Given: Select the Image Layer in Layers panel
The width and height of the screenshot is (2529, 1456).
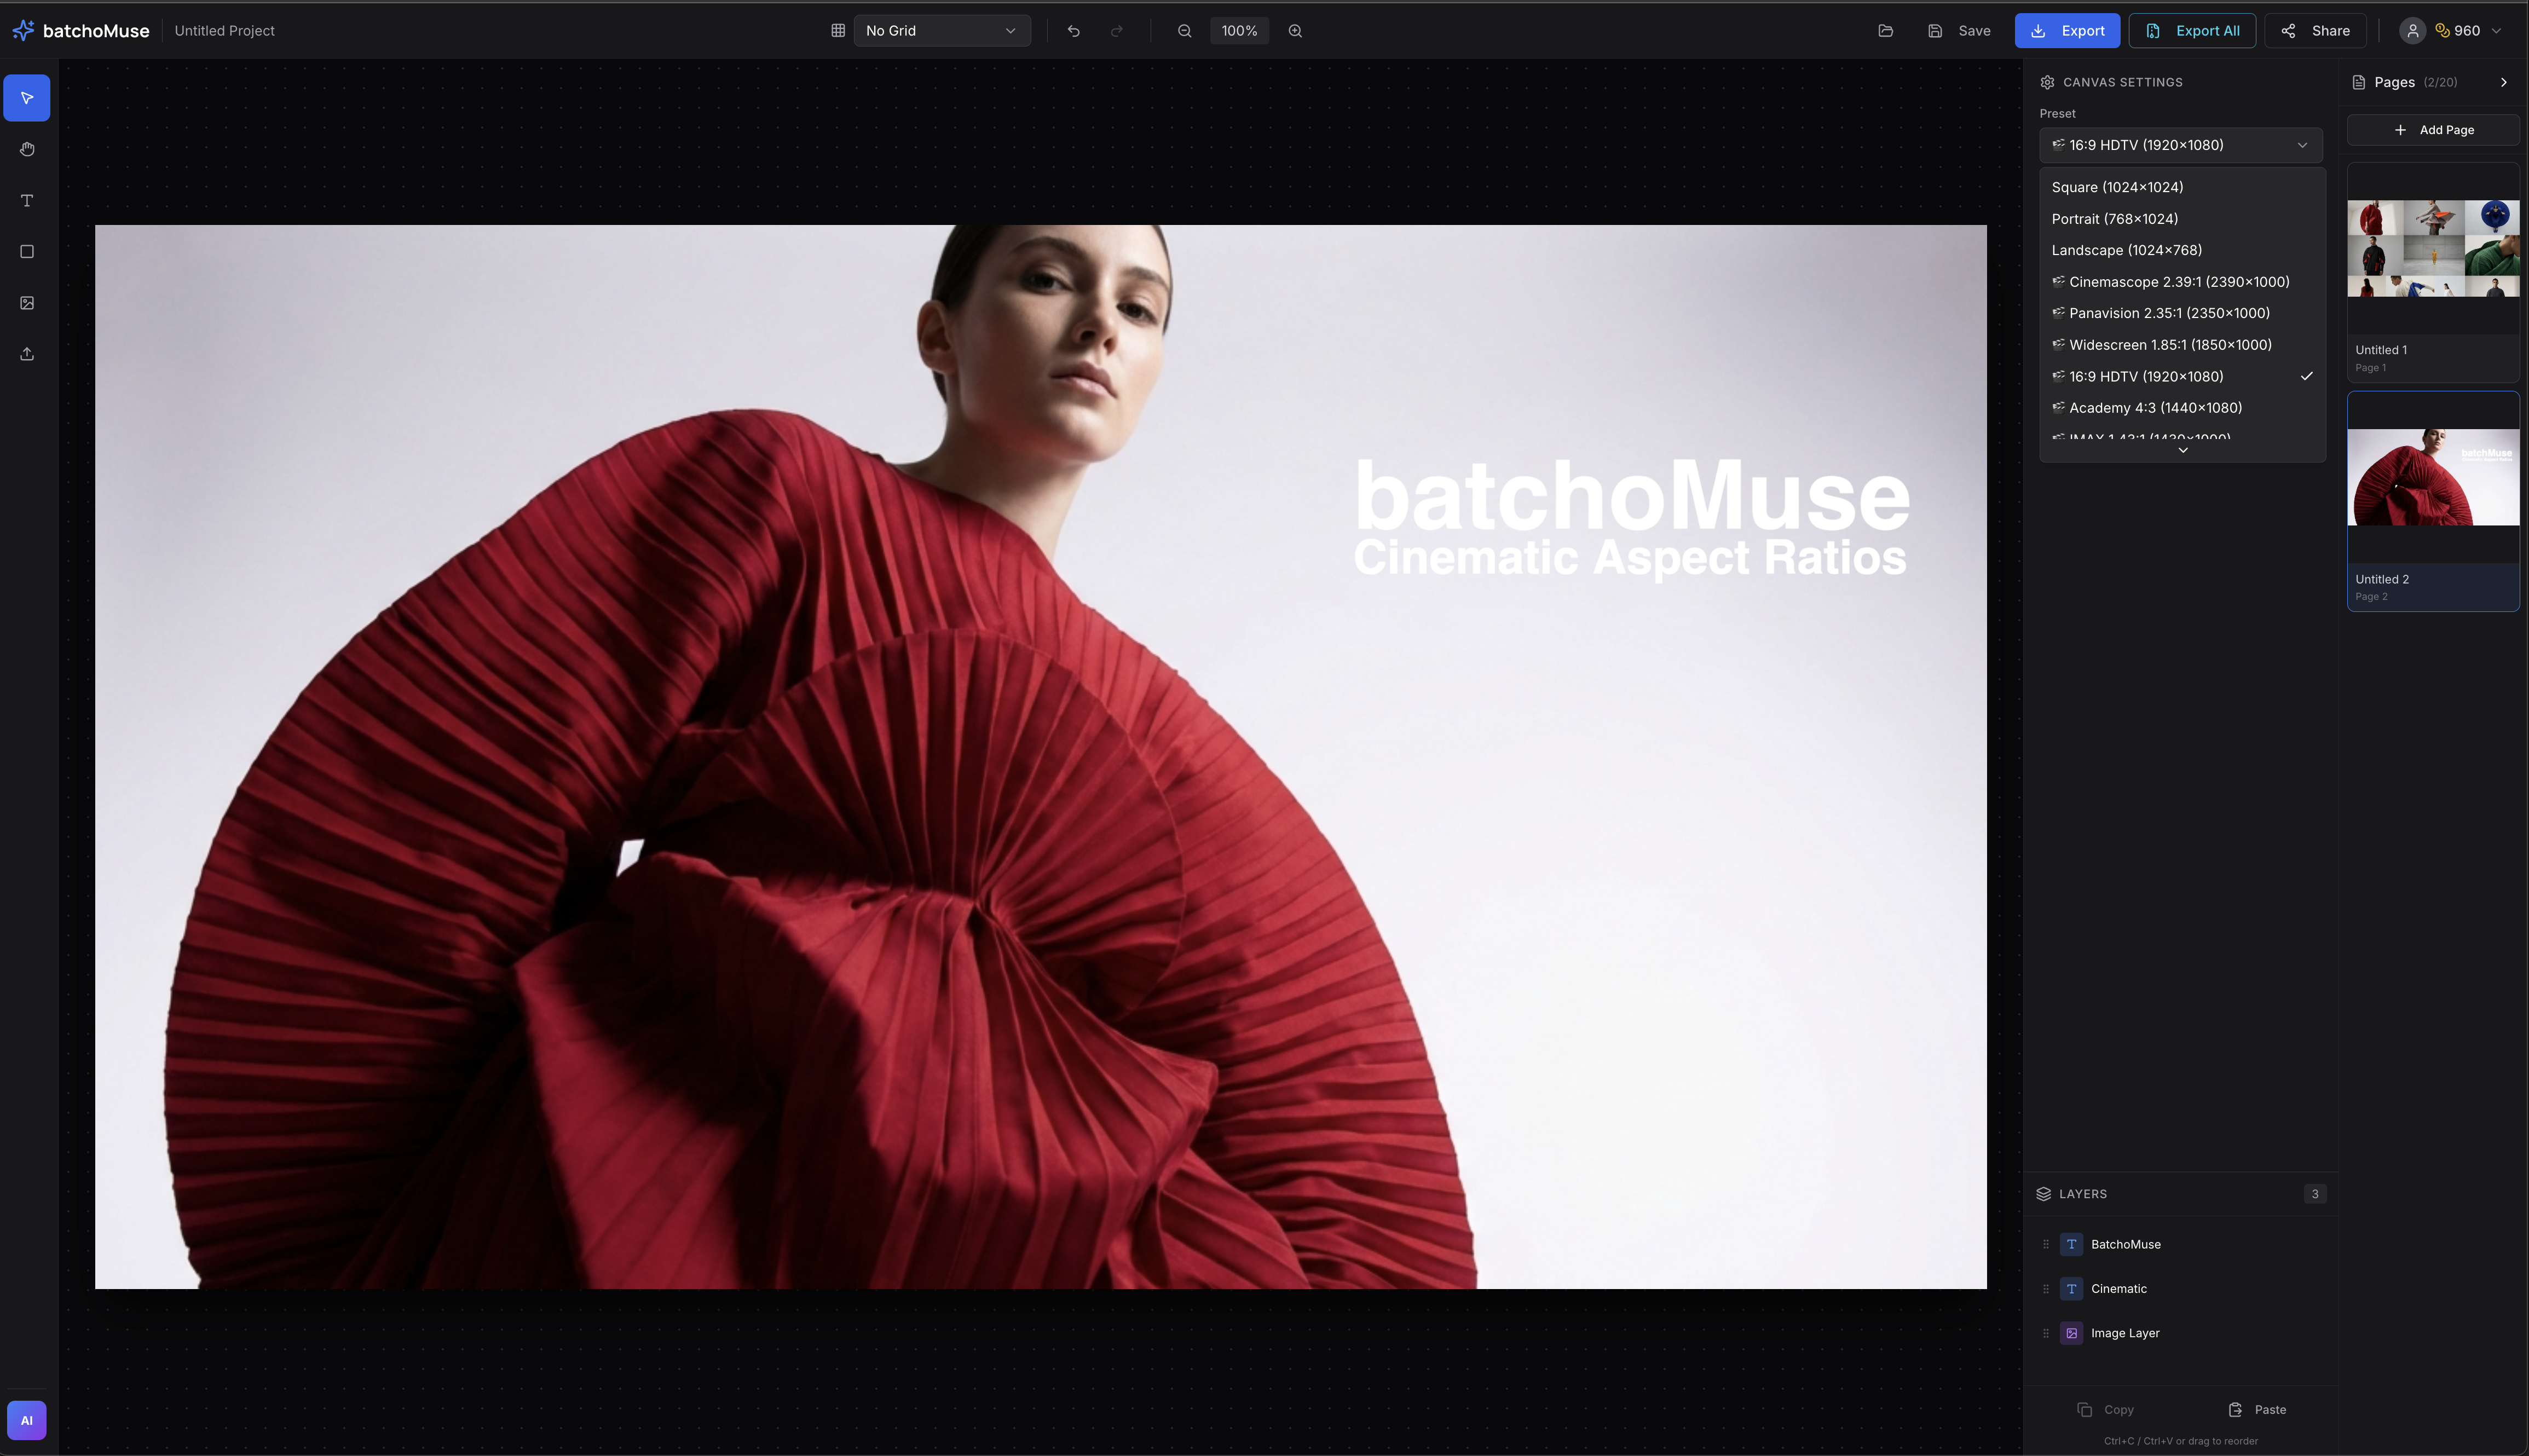Looking at the screenshot, I should pyautogui.click(x=2124, y=1333).
